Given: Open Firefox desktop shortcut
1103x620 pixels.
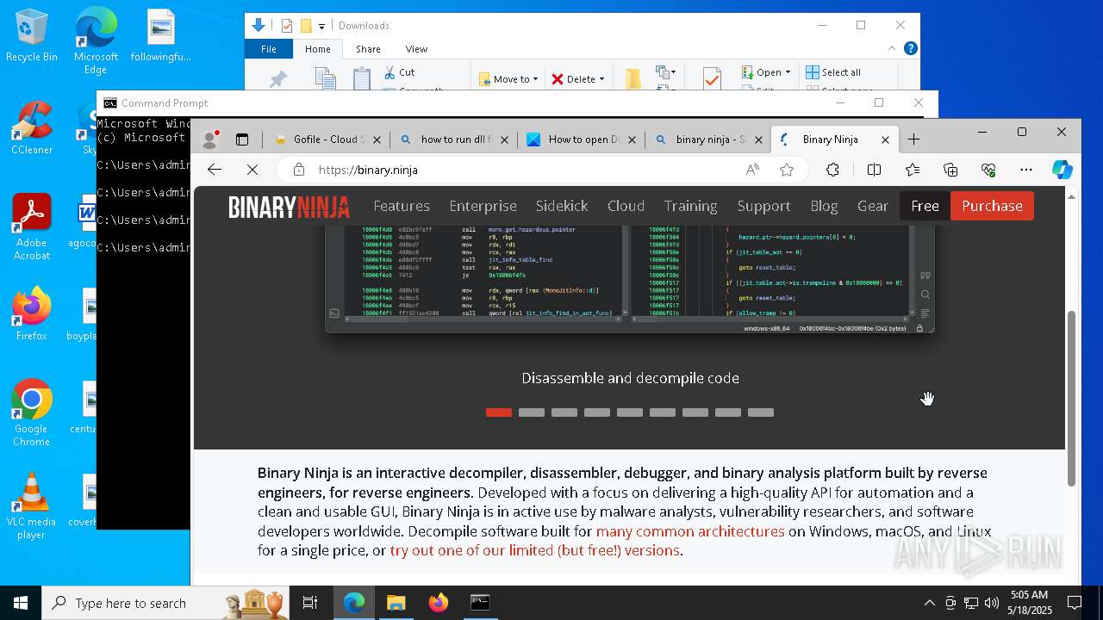Looking at the screenshot, I should [32, 313].
